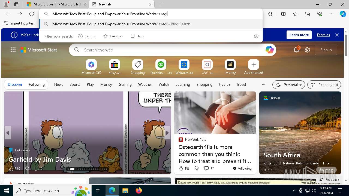
Task: Click the Sign in button
Action: coord(326,50)
